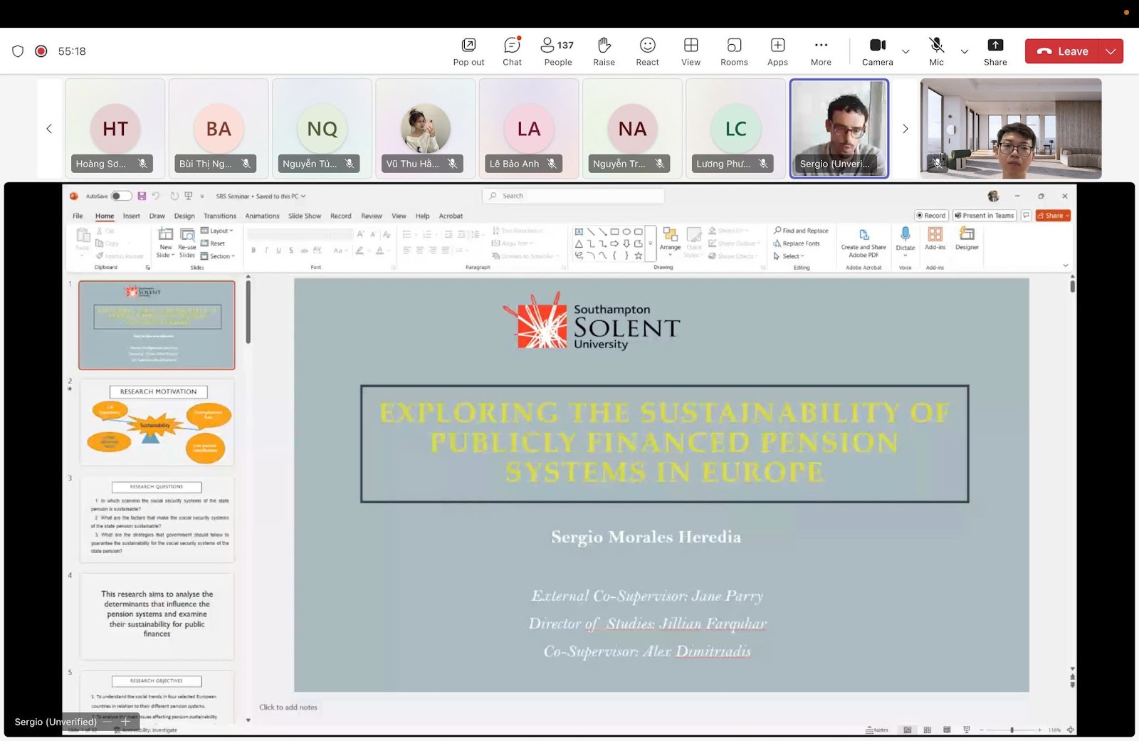Open the Section dropdown
Image resolution: width=1139 pixels, height=741 pixels.
coord(218,256)
